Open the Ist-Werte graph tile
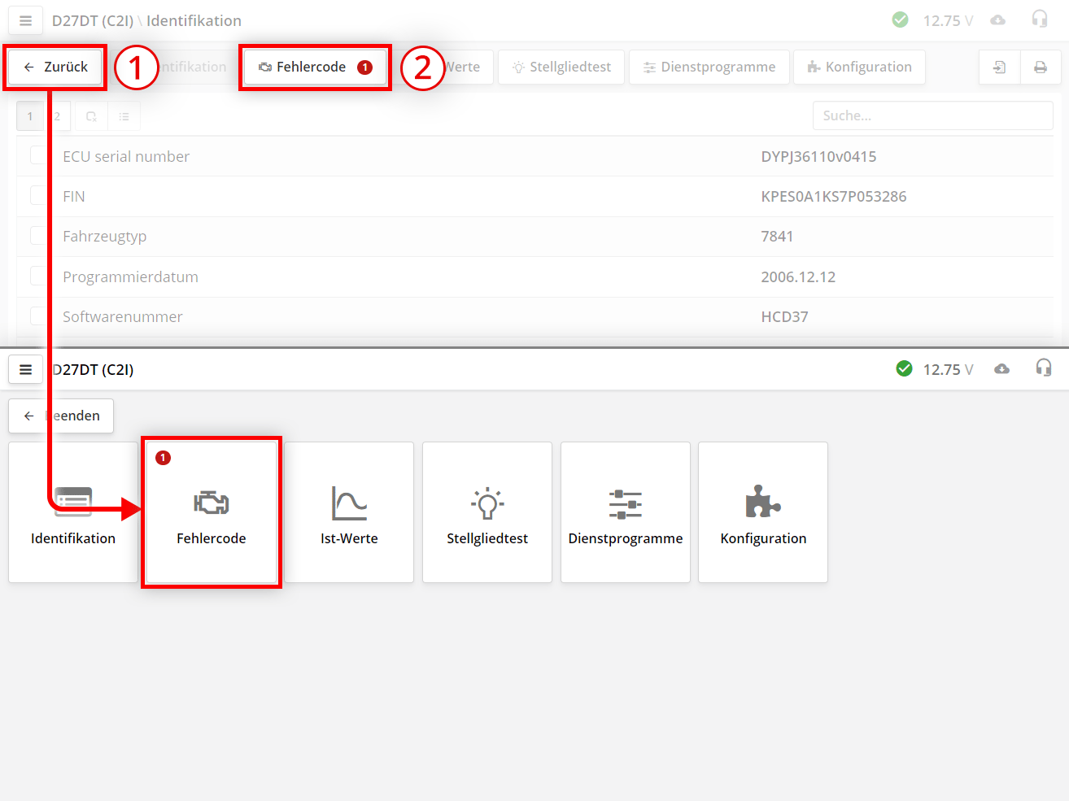The image size is (1069, 801). [349, 512]
